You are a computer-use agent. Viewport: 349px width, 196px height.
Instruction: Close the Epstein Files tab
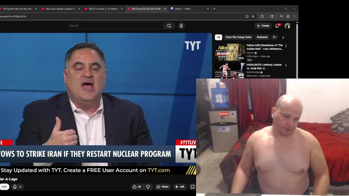36,9
